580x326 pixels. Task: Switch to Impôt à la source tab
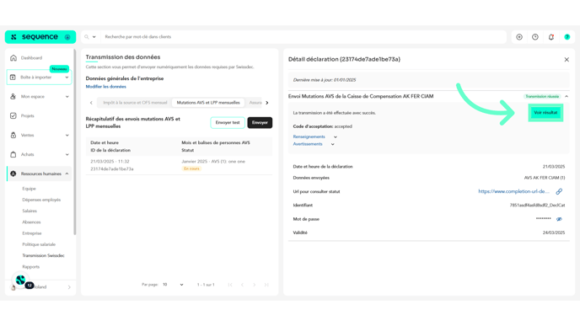(135, 103)
